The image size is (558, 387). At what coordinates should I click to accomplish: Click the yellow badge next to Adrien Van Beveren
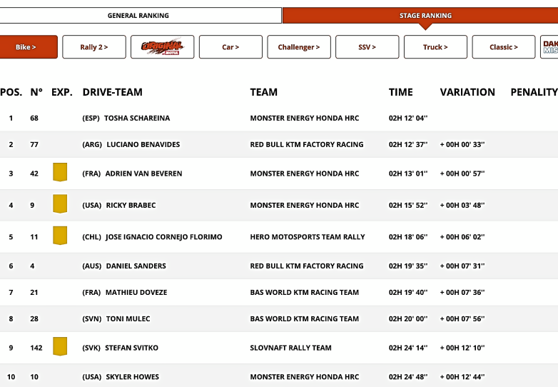click(60, 173)
